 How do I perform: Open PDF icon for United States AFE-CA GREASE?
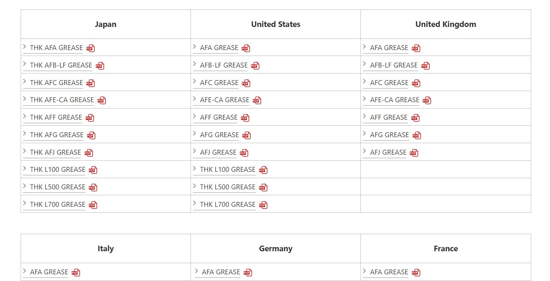tap(257, 100)
